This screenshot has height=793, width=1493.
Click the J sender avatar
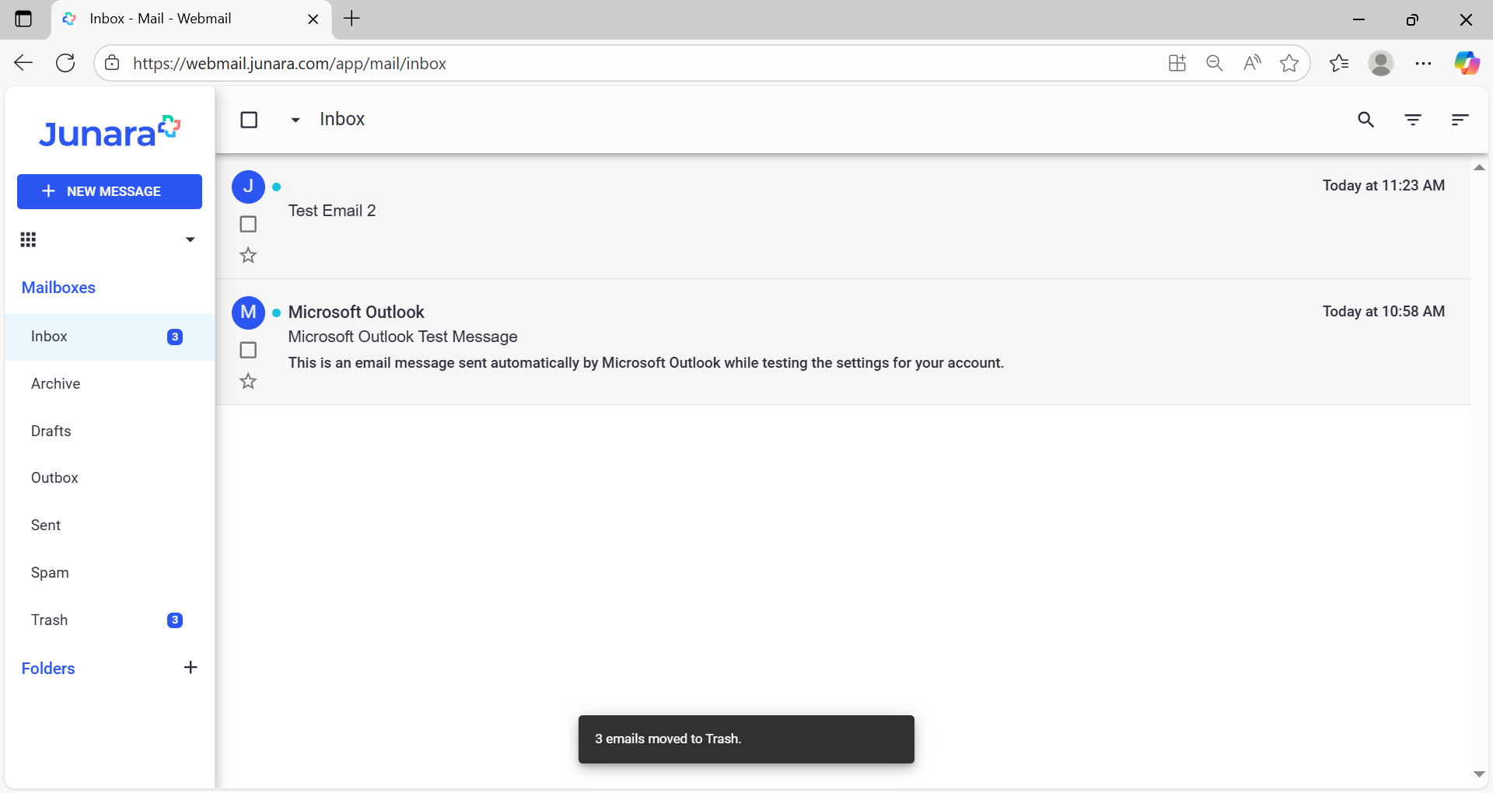[248, 187]
